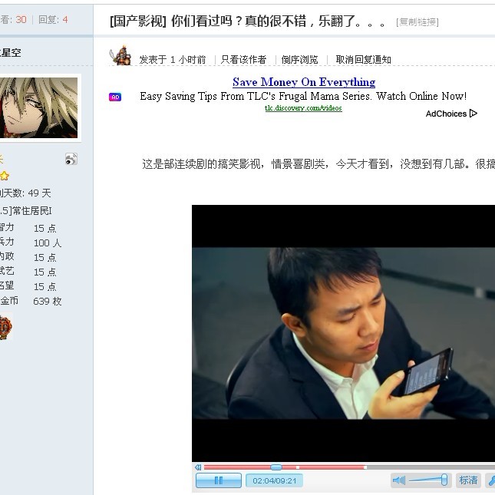The width and height of the screenshot is (495, 495).
Task: Click the 发表于 1 小时前 timestamp
Action: (173, 60)
